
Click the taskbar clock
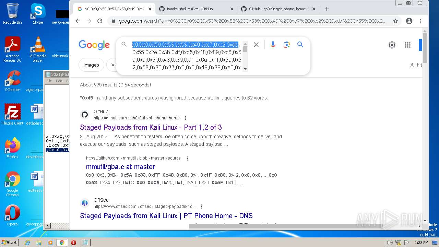[x=421, y=243]
